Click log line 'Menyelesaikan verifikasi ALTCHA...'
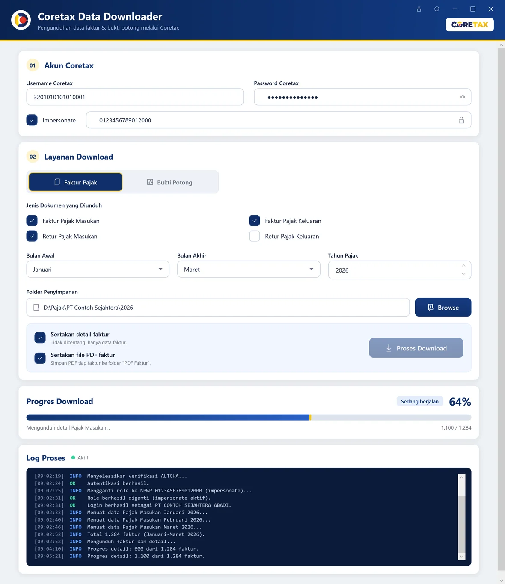Image resolution: width=505 pixels, height=584 pixels. (x=137, y=476)
